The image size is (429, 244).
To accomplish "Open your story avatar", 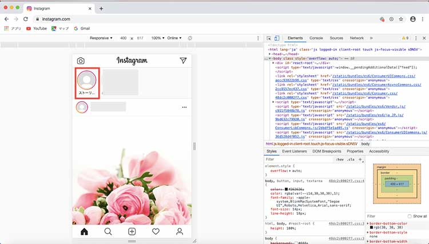I will 87,80.
